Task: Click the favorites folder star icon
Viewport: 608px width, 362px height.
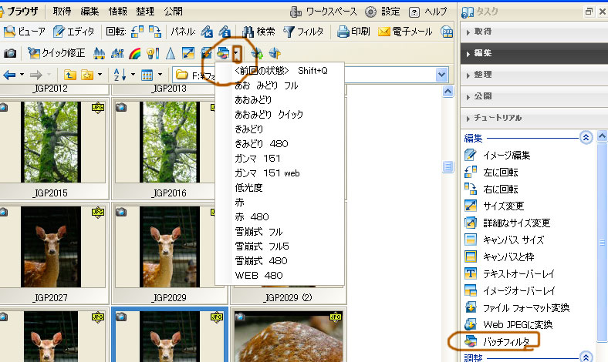Action: (87, 75)
